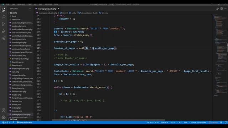
Task: Click the Spaces: 4 indentation setting
Action: click(165, 122)
